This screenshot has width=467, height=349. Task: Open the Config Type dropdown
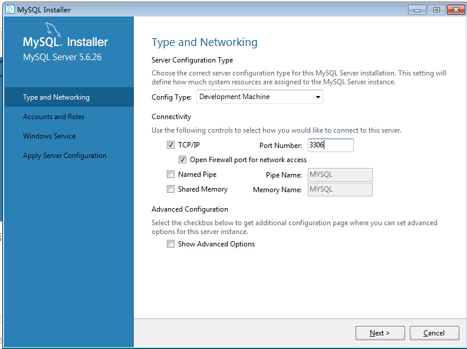pyautogui.click(x=259, y=97)
